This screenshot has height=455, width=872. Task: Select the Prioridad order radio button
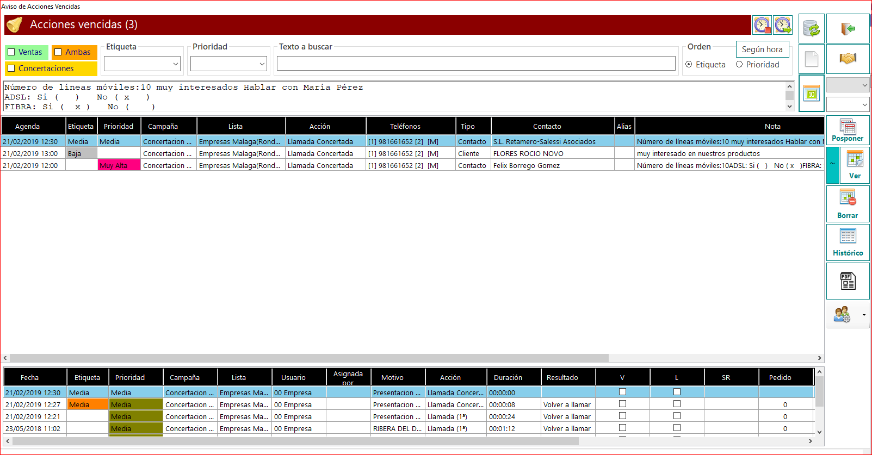(739, 64)
